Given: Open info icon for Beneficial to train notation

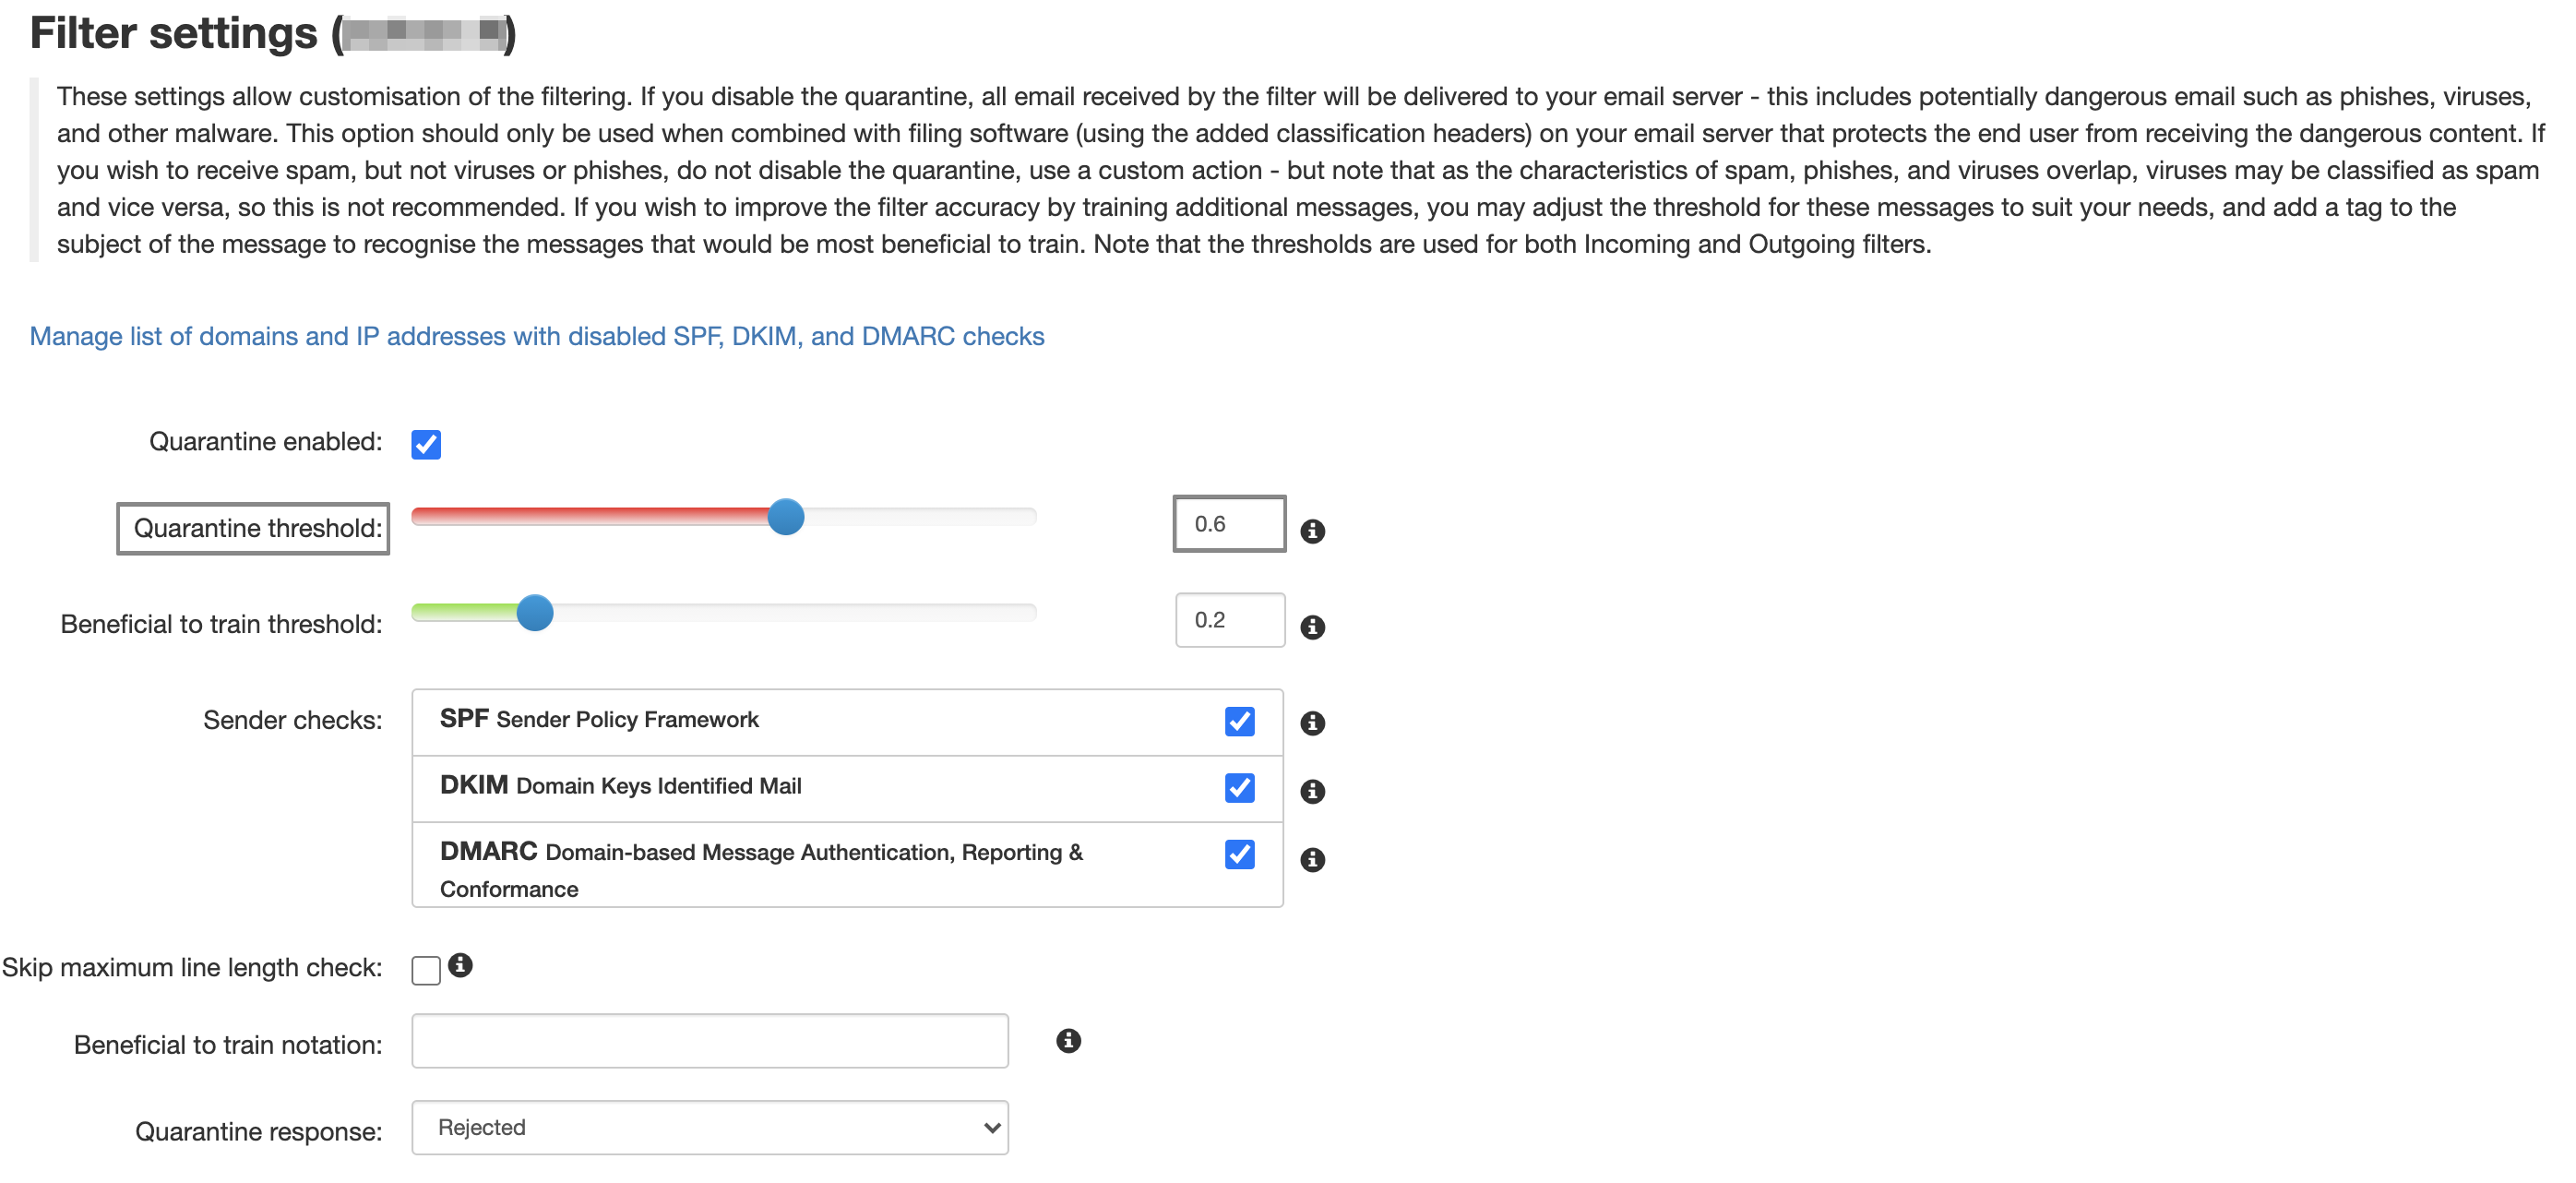Looking at the screenshot, I should (x=1068, y=1041).
